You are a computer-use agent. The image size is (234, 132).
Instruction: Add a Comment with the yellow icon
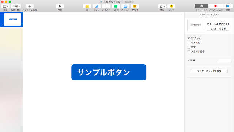tap(135, 6)
